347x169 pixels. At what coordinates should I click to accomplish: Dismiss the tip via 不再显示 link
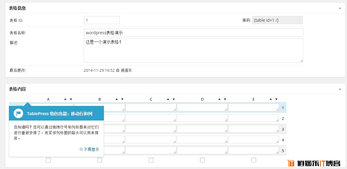pos(91,149)
